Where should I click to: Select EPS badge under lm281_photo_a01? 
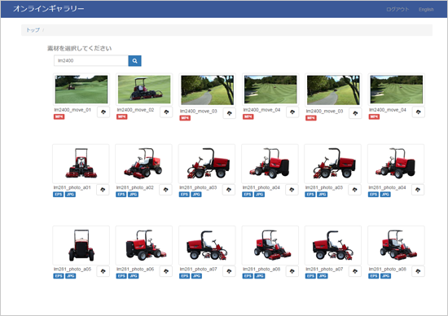coord(59,195)
